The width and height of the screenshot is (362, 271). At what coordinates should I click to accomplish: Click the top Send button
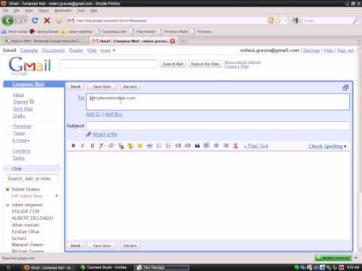[x=75, y=87]
